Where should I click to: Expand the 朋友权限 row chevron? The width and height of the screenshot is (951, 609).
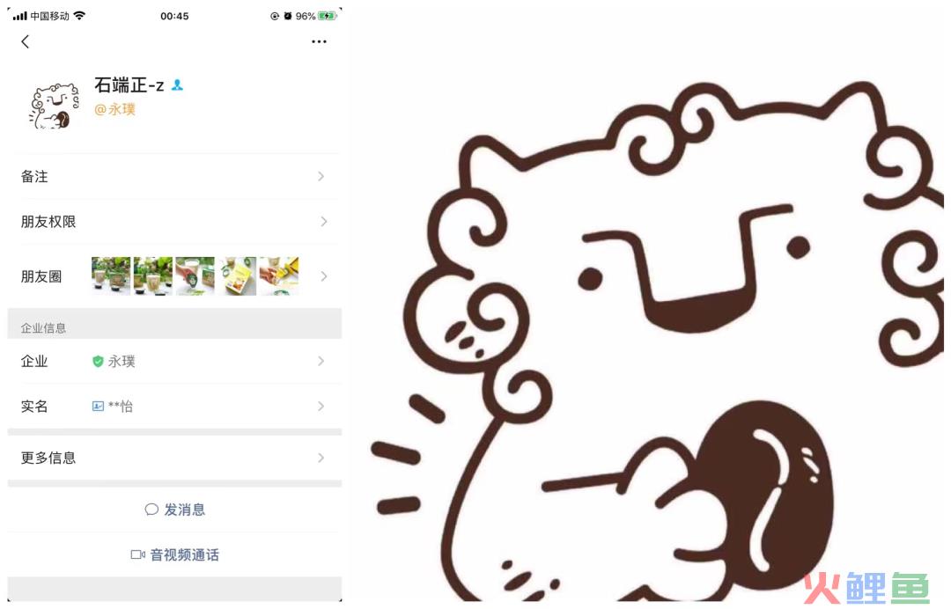(x=323, y=222)
